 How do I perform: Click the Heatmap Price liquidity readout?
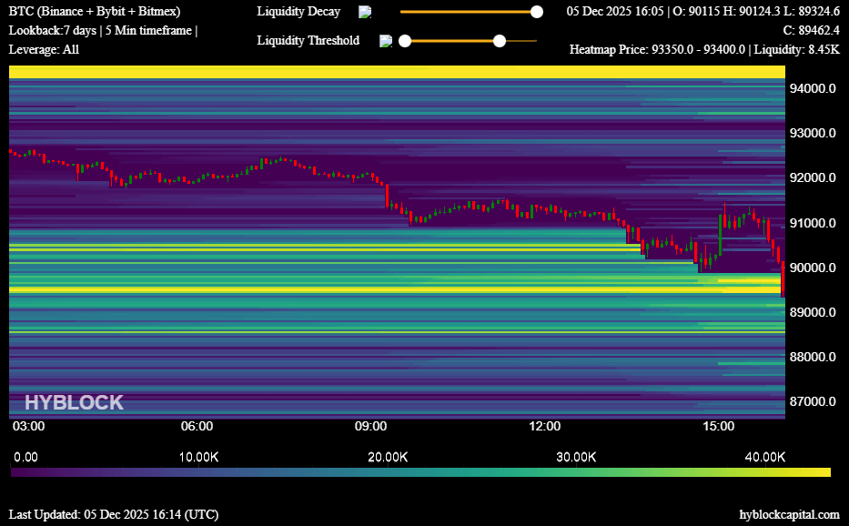click(x=704, y=49)
